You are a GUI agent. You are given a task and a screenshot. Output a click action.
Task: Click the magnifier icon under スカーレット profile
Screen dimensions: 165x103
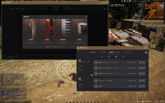click(x=92, y=75)
